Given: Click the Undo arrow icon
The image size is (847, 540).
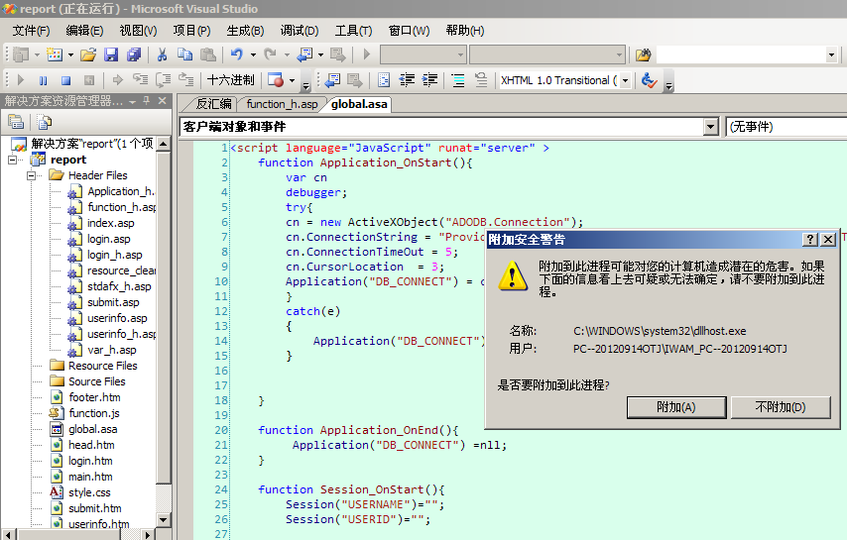Looking at the screenshot, I should coord(237,54).
